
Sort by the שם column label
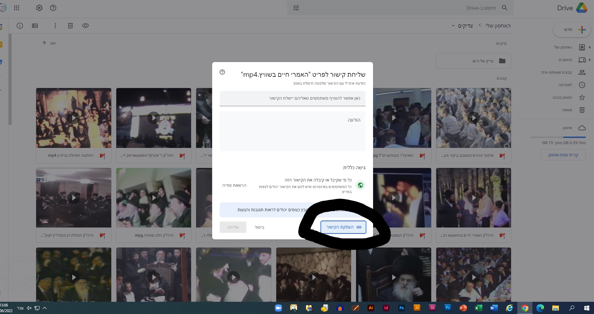pyautogui.click(x=53, y=43)
